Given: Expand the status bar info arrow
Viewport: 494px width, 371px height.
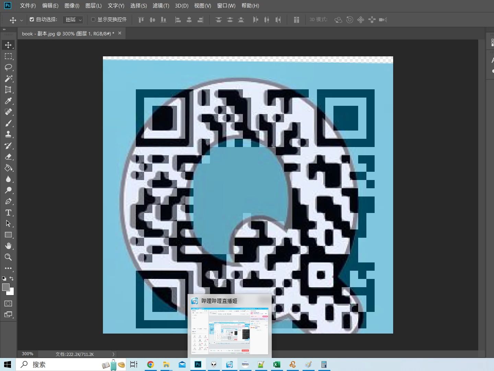Looking at the screenshot, I should (113, 354).
